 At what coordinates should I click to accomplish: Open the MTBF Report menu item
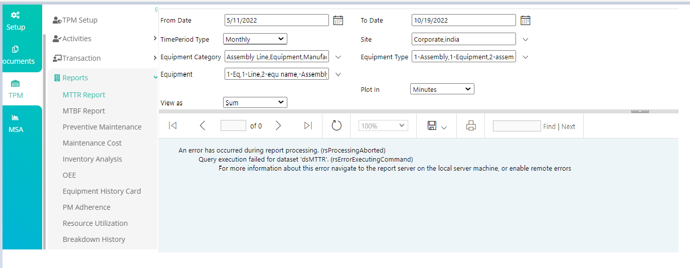(x=84, y=111)
